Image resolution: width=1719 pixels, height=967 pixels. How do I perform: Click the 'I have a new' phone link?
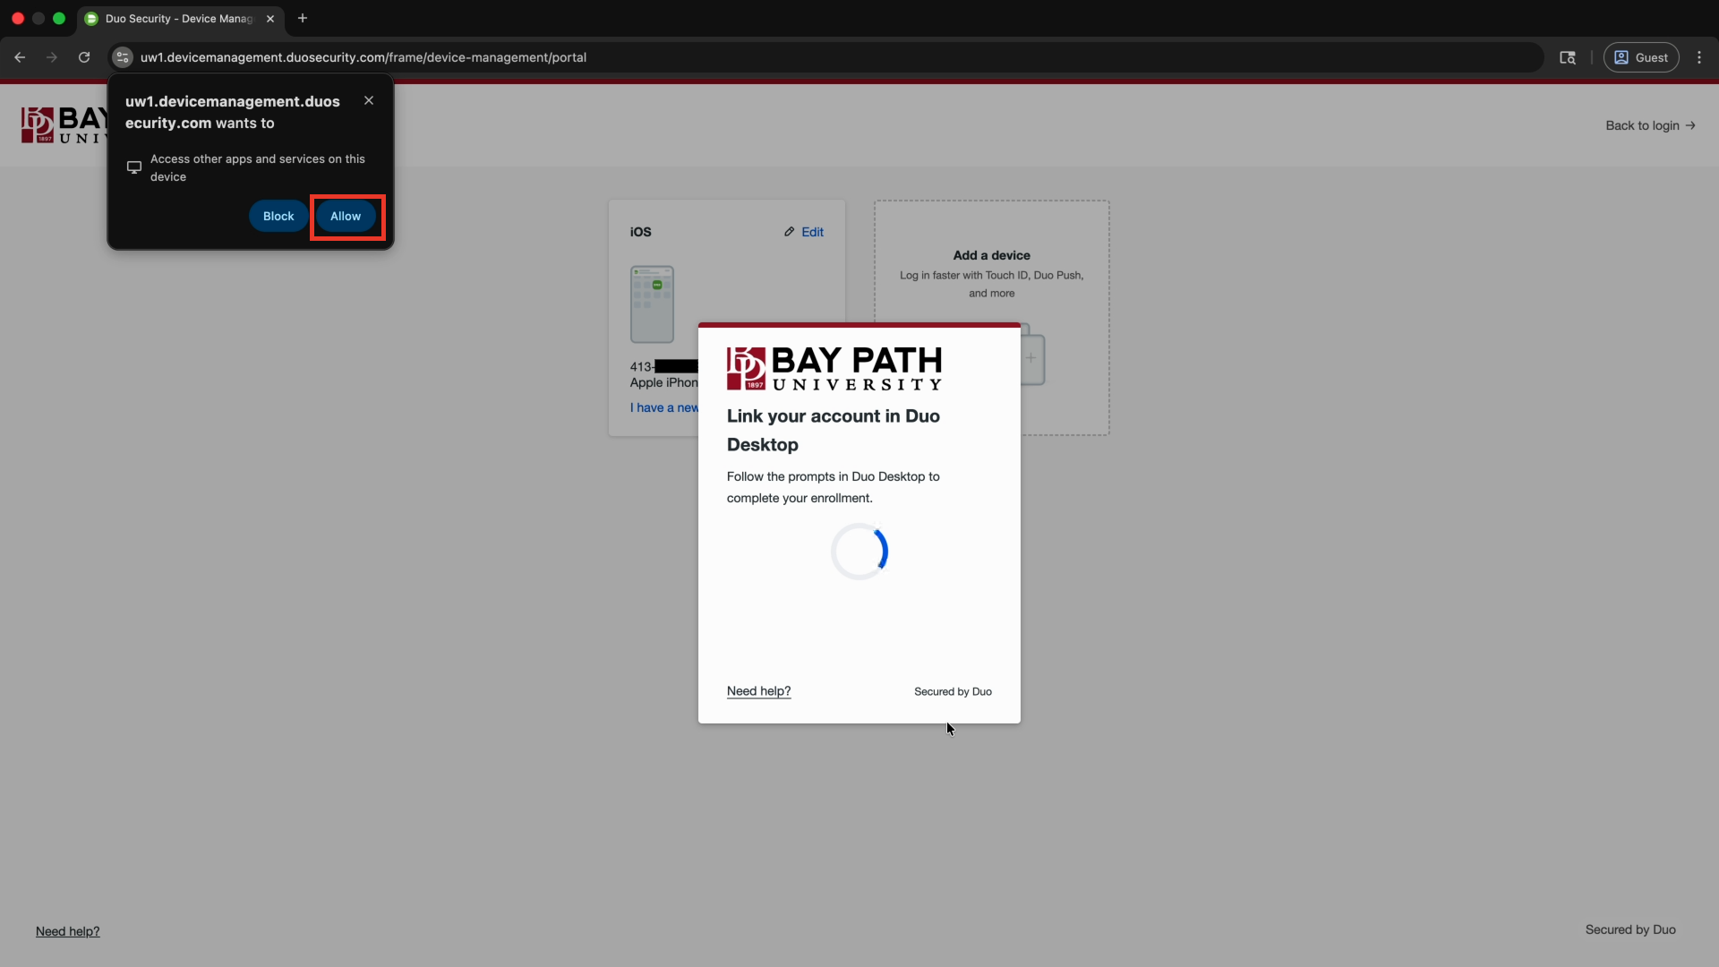click(664, 407)
